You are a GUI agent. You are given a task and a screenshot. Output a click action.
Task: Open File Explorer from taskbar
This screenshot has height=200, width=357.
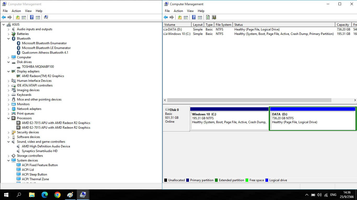[x=32, y=195]
